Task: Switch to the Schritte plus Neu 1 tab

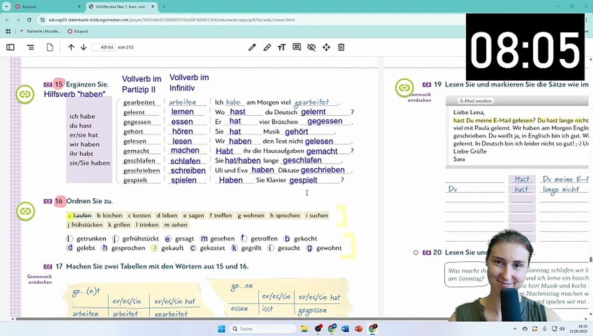Action: coord(121,7)
